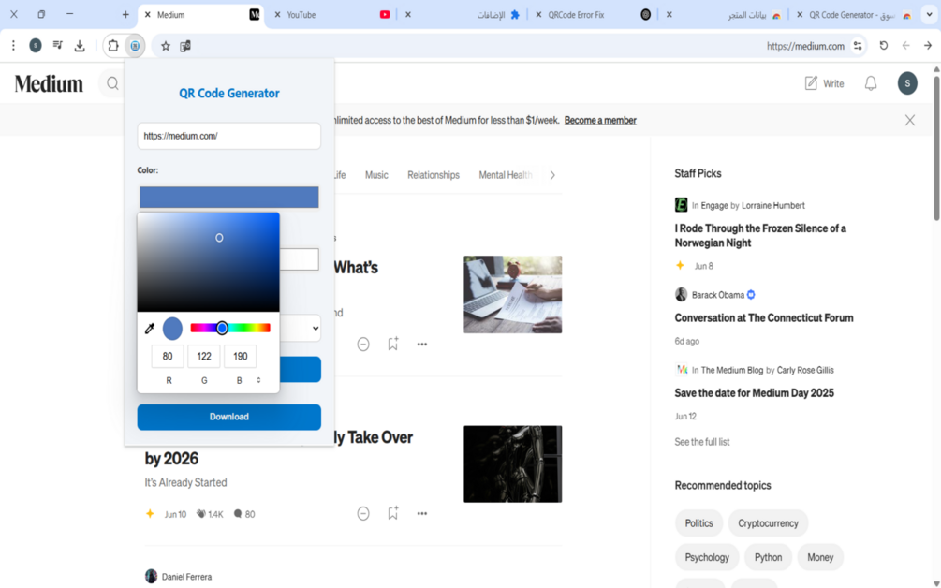
Task: Activate the eyedropper tool in color picker
Action: pos(150,329)
